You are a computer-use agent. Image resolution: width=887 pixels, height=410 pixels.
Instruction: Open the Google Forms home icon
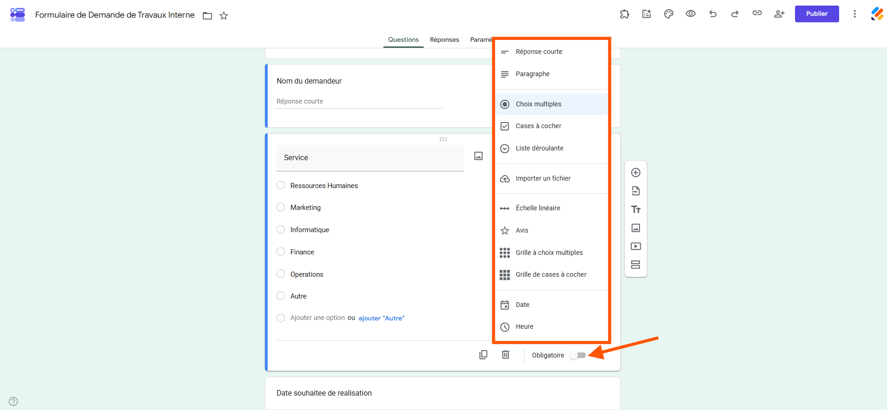18,14
